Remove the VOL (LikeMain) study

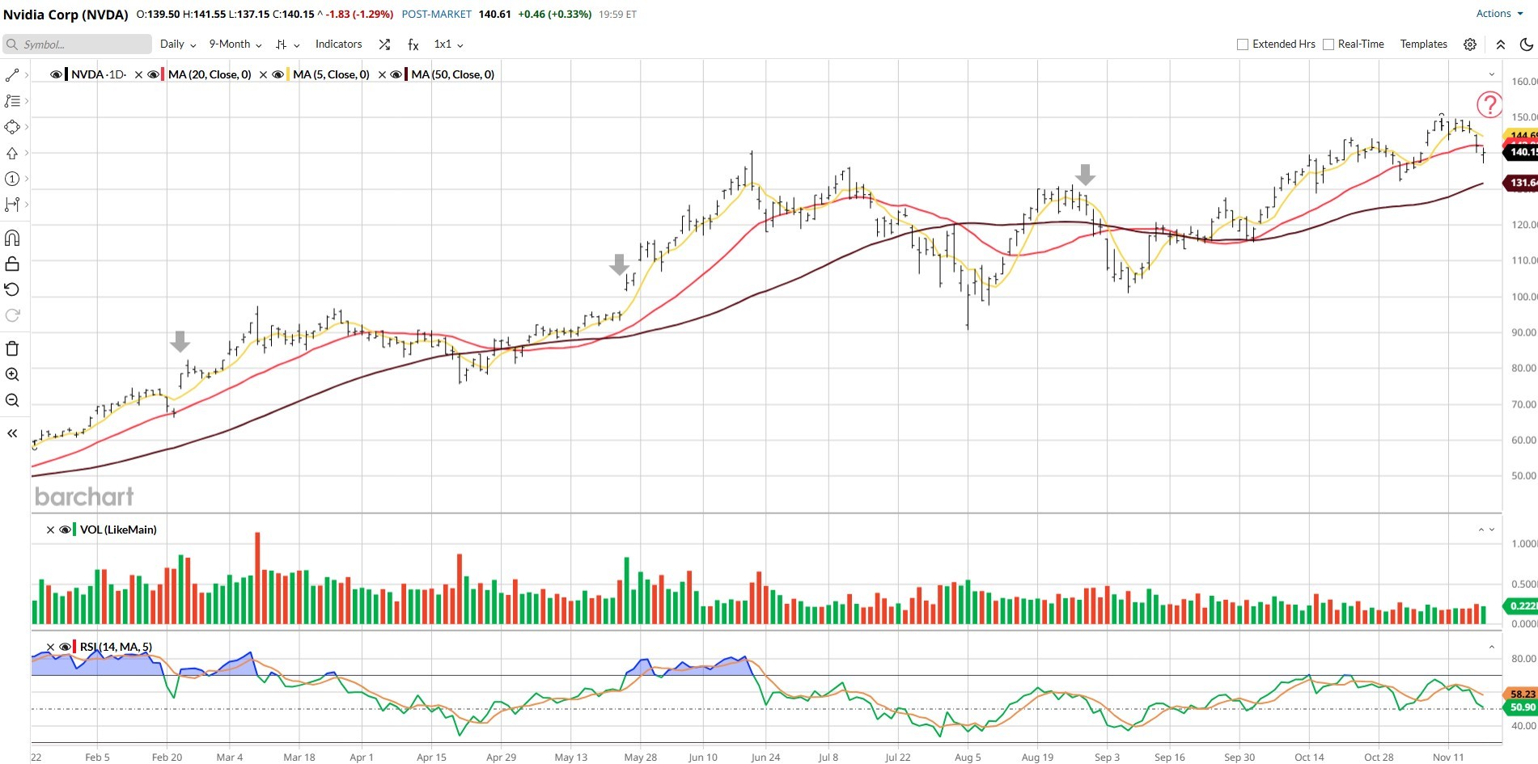(x=50, y=530)
